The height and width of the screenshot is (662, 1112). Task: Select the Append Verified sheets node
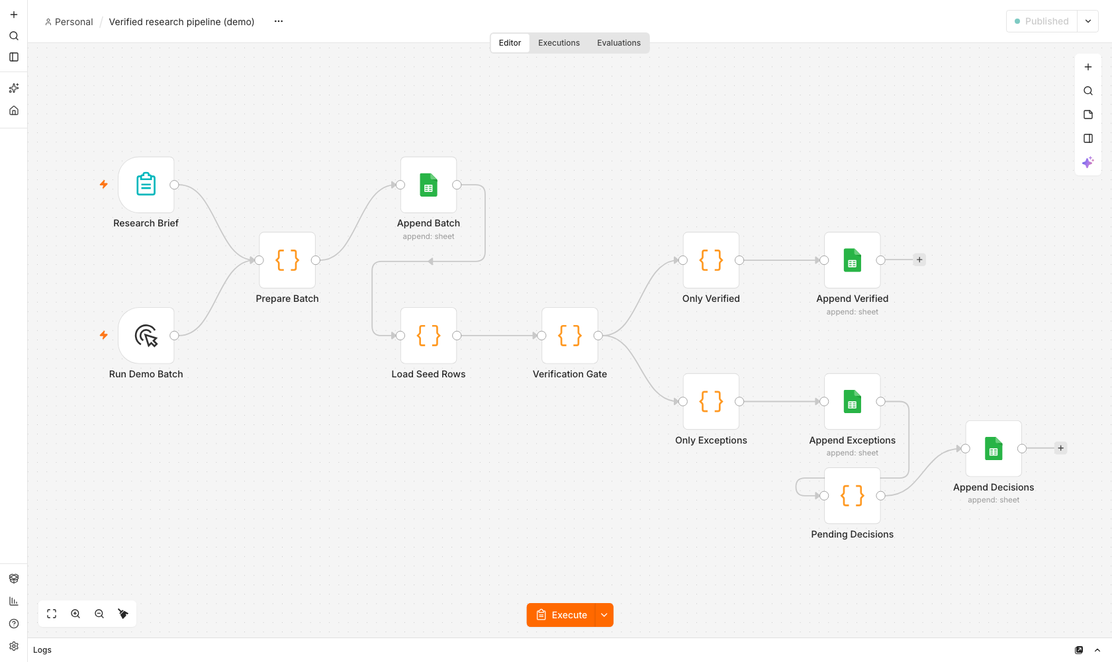tap(853, 260)
